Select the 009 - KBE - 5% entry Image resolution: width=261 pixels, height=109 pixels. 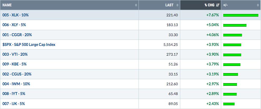(x=15, y=64)
